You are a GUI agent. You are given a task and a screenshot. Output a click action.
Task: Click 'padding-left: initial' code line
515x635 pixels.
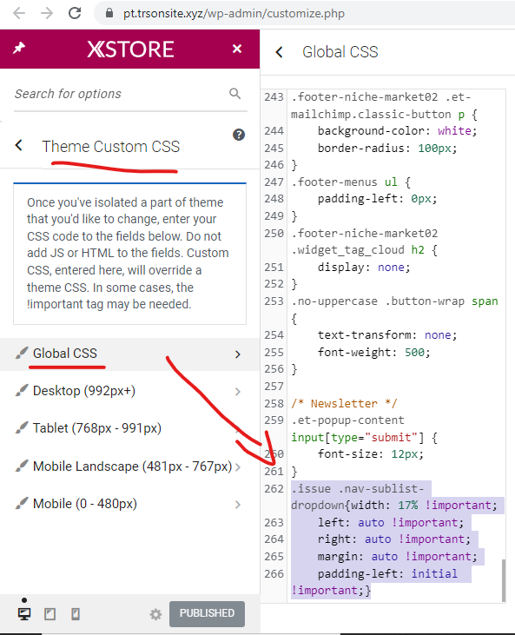click(x=387, y=574)
